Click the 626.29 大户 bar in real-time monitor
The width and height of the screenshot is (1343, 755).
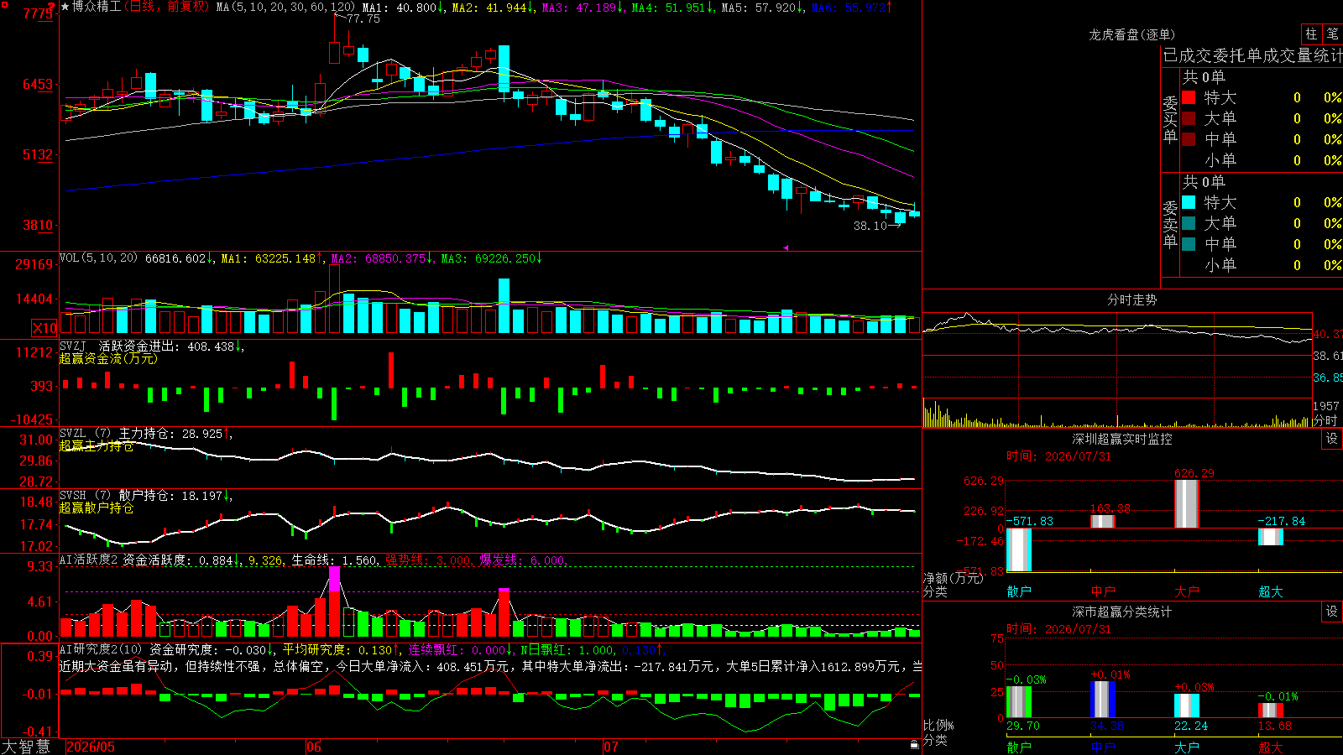(x=1187, y=503)
